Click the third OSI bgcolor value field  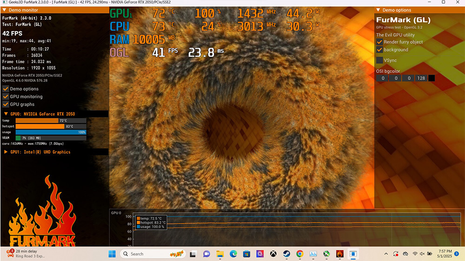[x=409, y=78]
